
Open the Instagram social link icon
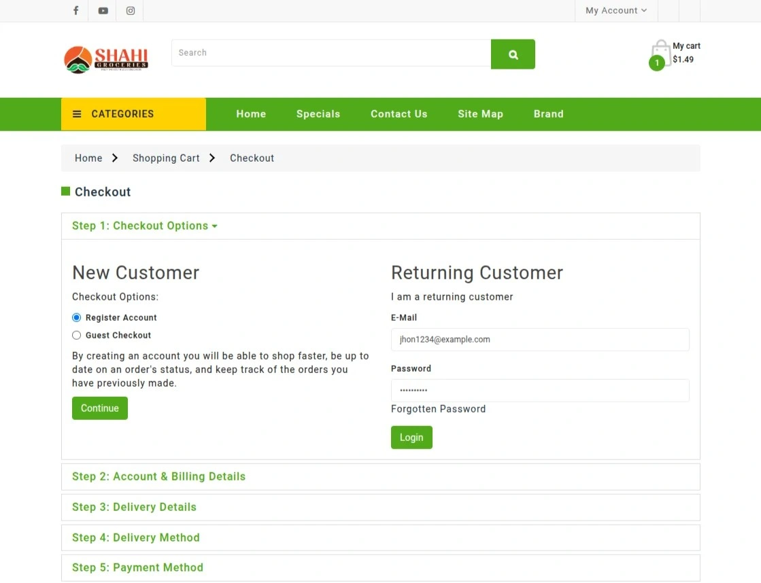point(131,11)
